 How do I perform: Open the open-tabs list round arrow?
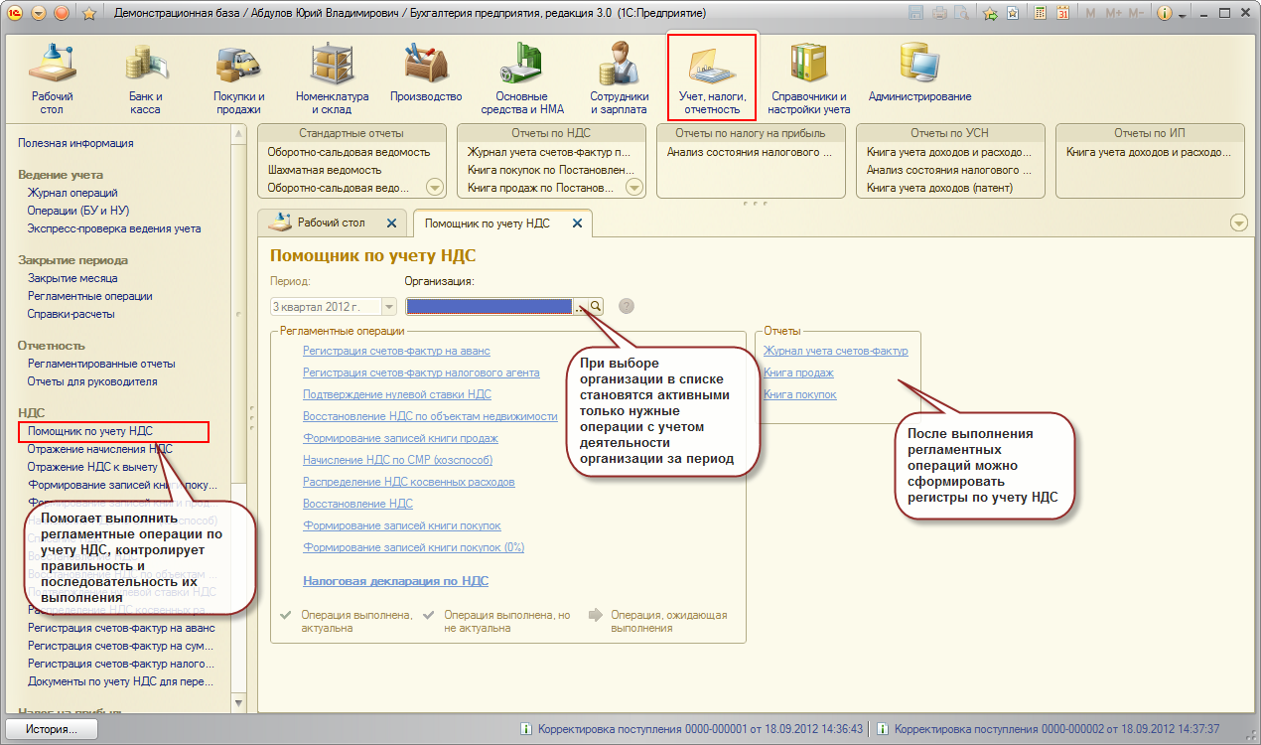pos(1238,223)
